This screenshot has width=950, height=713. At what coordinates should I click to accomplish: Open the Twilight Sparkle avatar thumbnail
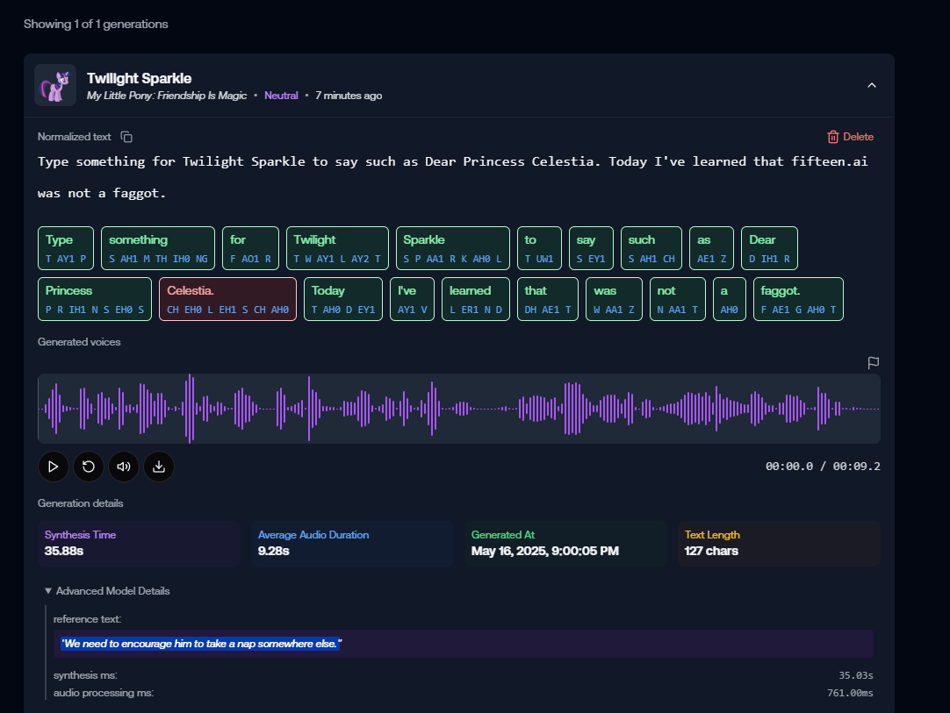(55, 85)
